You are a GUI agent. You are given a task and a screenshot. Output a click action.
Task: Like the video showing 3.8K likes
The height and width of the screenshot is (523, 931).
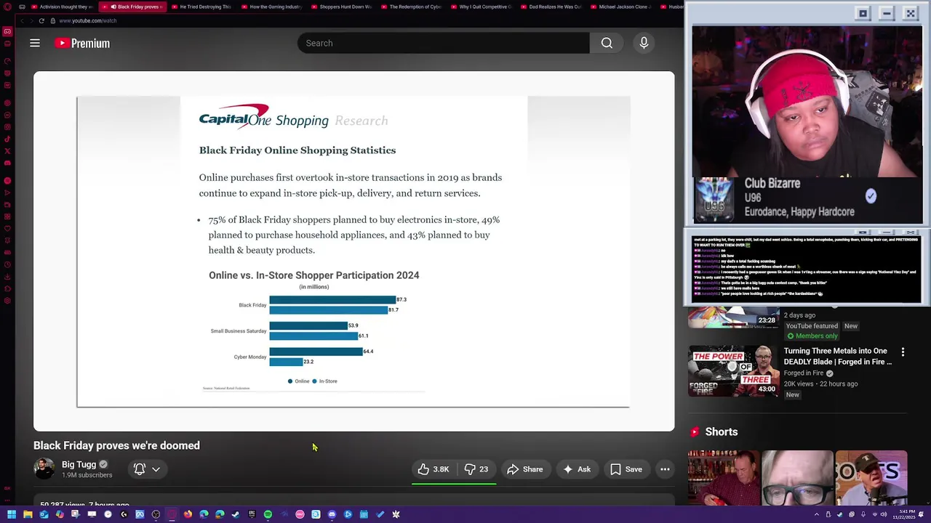pos(433,469)
